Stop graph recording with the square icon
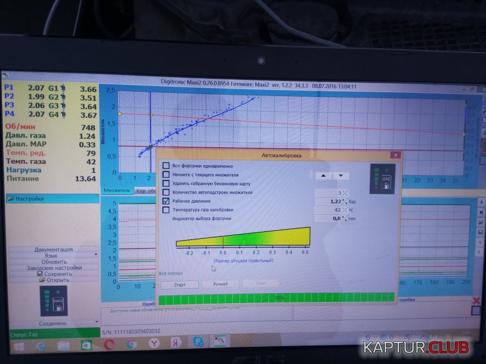The image size is (486, 364). click(481, 212)
